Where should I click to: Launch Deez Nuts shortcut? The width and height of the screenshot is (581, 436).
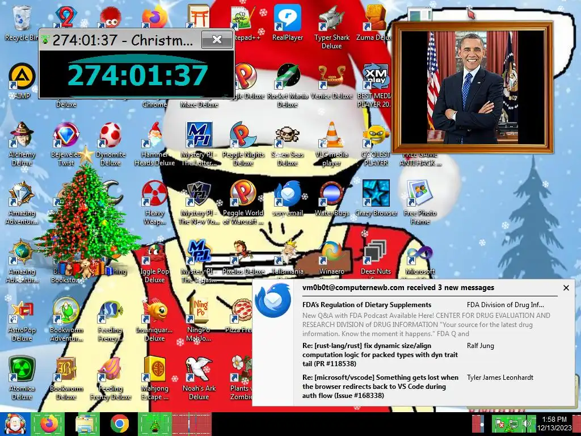tap(376, 258)
